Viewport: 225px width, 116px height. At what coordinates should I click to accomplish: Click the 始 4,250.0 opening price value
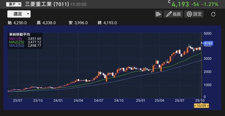click(x=17, y=23)
